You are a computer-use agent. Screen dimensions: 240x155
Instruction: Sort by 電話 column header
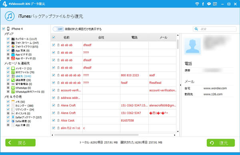point(134,37)
